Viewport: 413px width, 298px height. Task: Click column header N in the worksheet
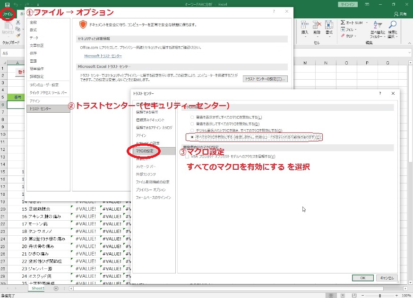pos(326,63)
